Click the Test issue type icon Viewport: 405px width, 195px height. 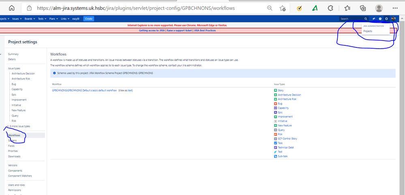pos(275,152)
